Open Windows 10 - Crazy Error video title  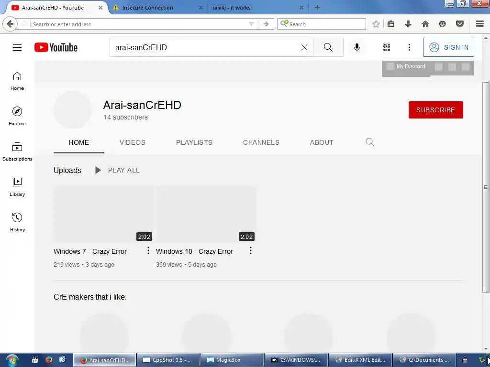[194, 251]
